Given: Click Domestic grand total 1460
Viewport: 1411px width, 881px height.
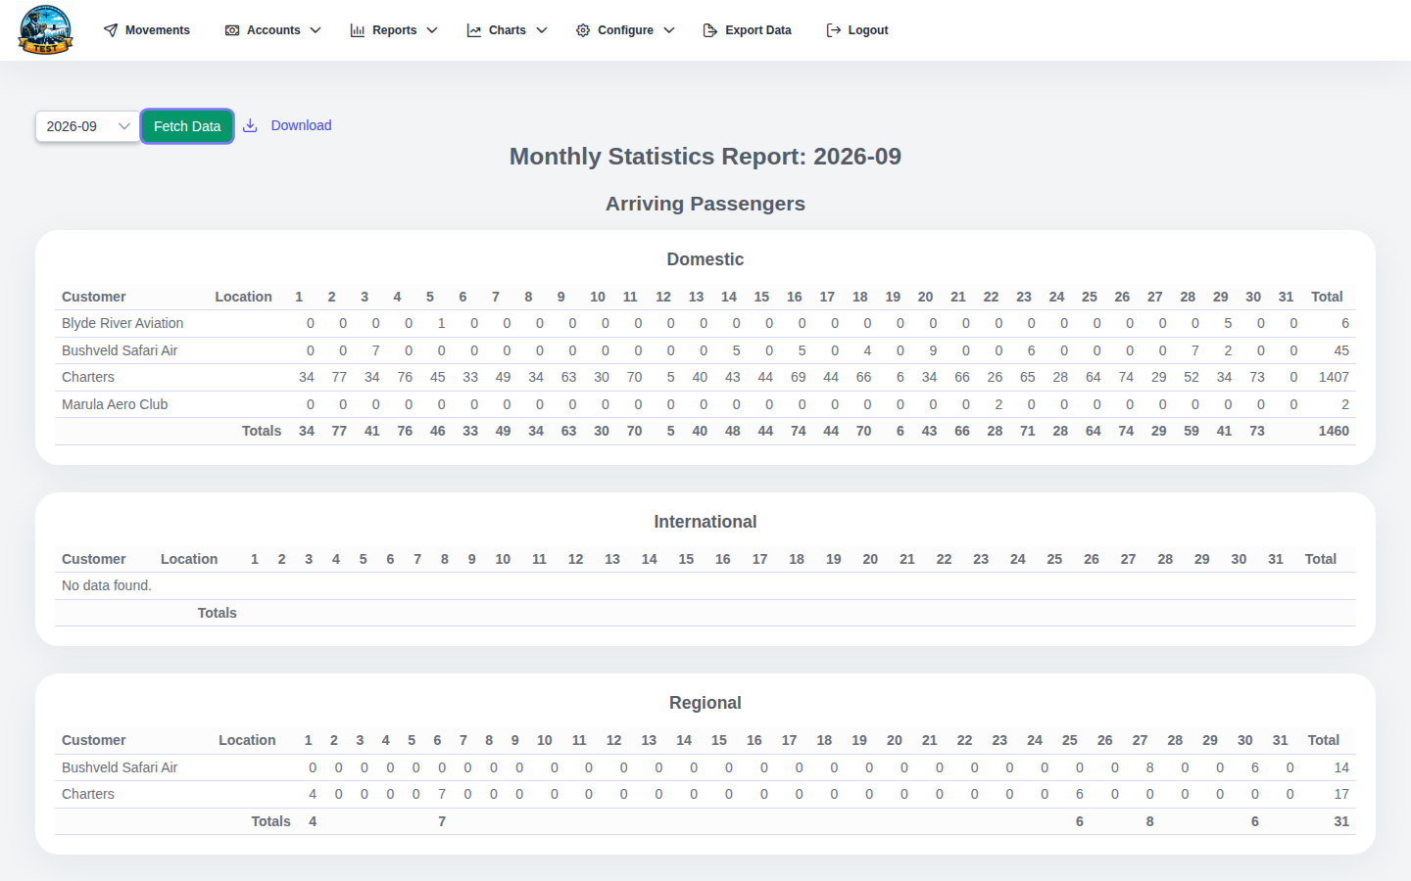Looking at the screenshot, I should [x=1334, y=431].
